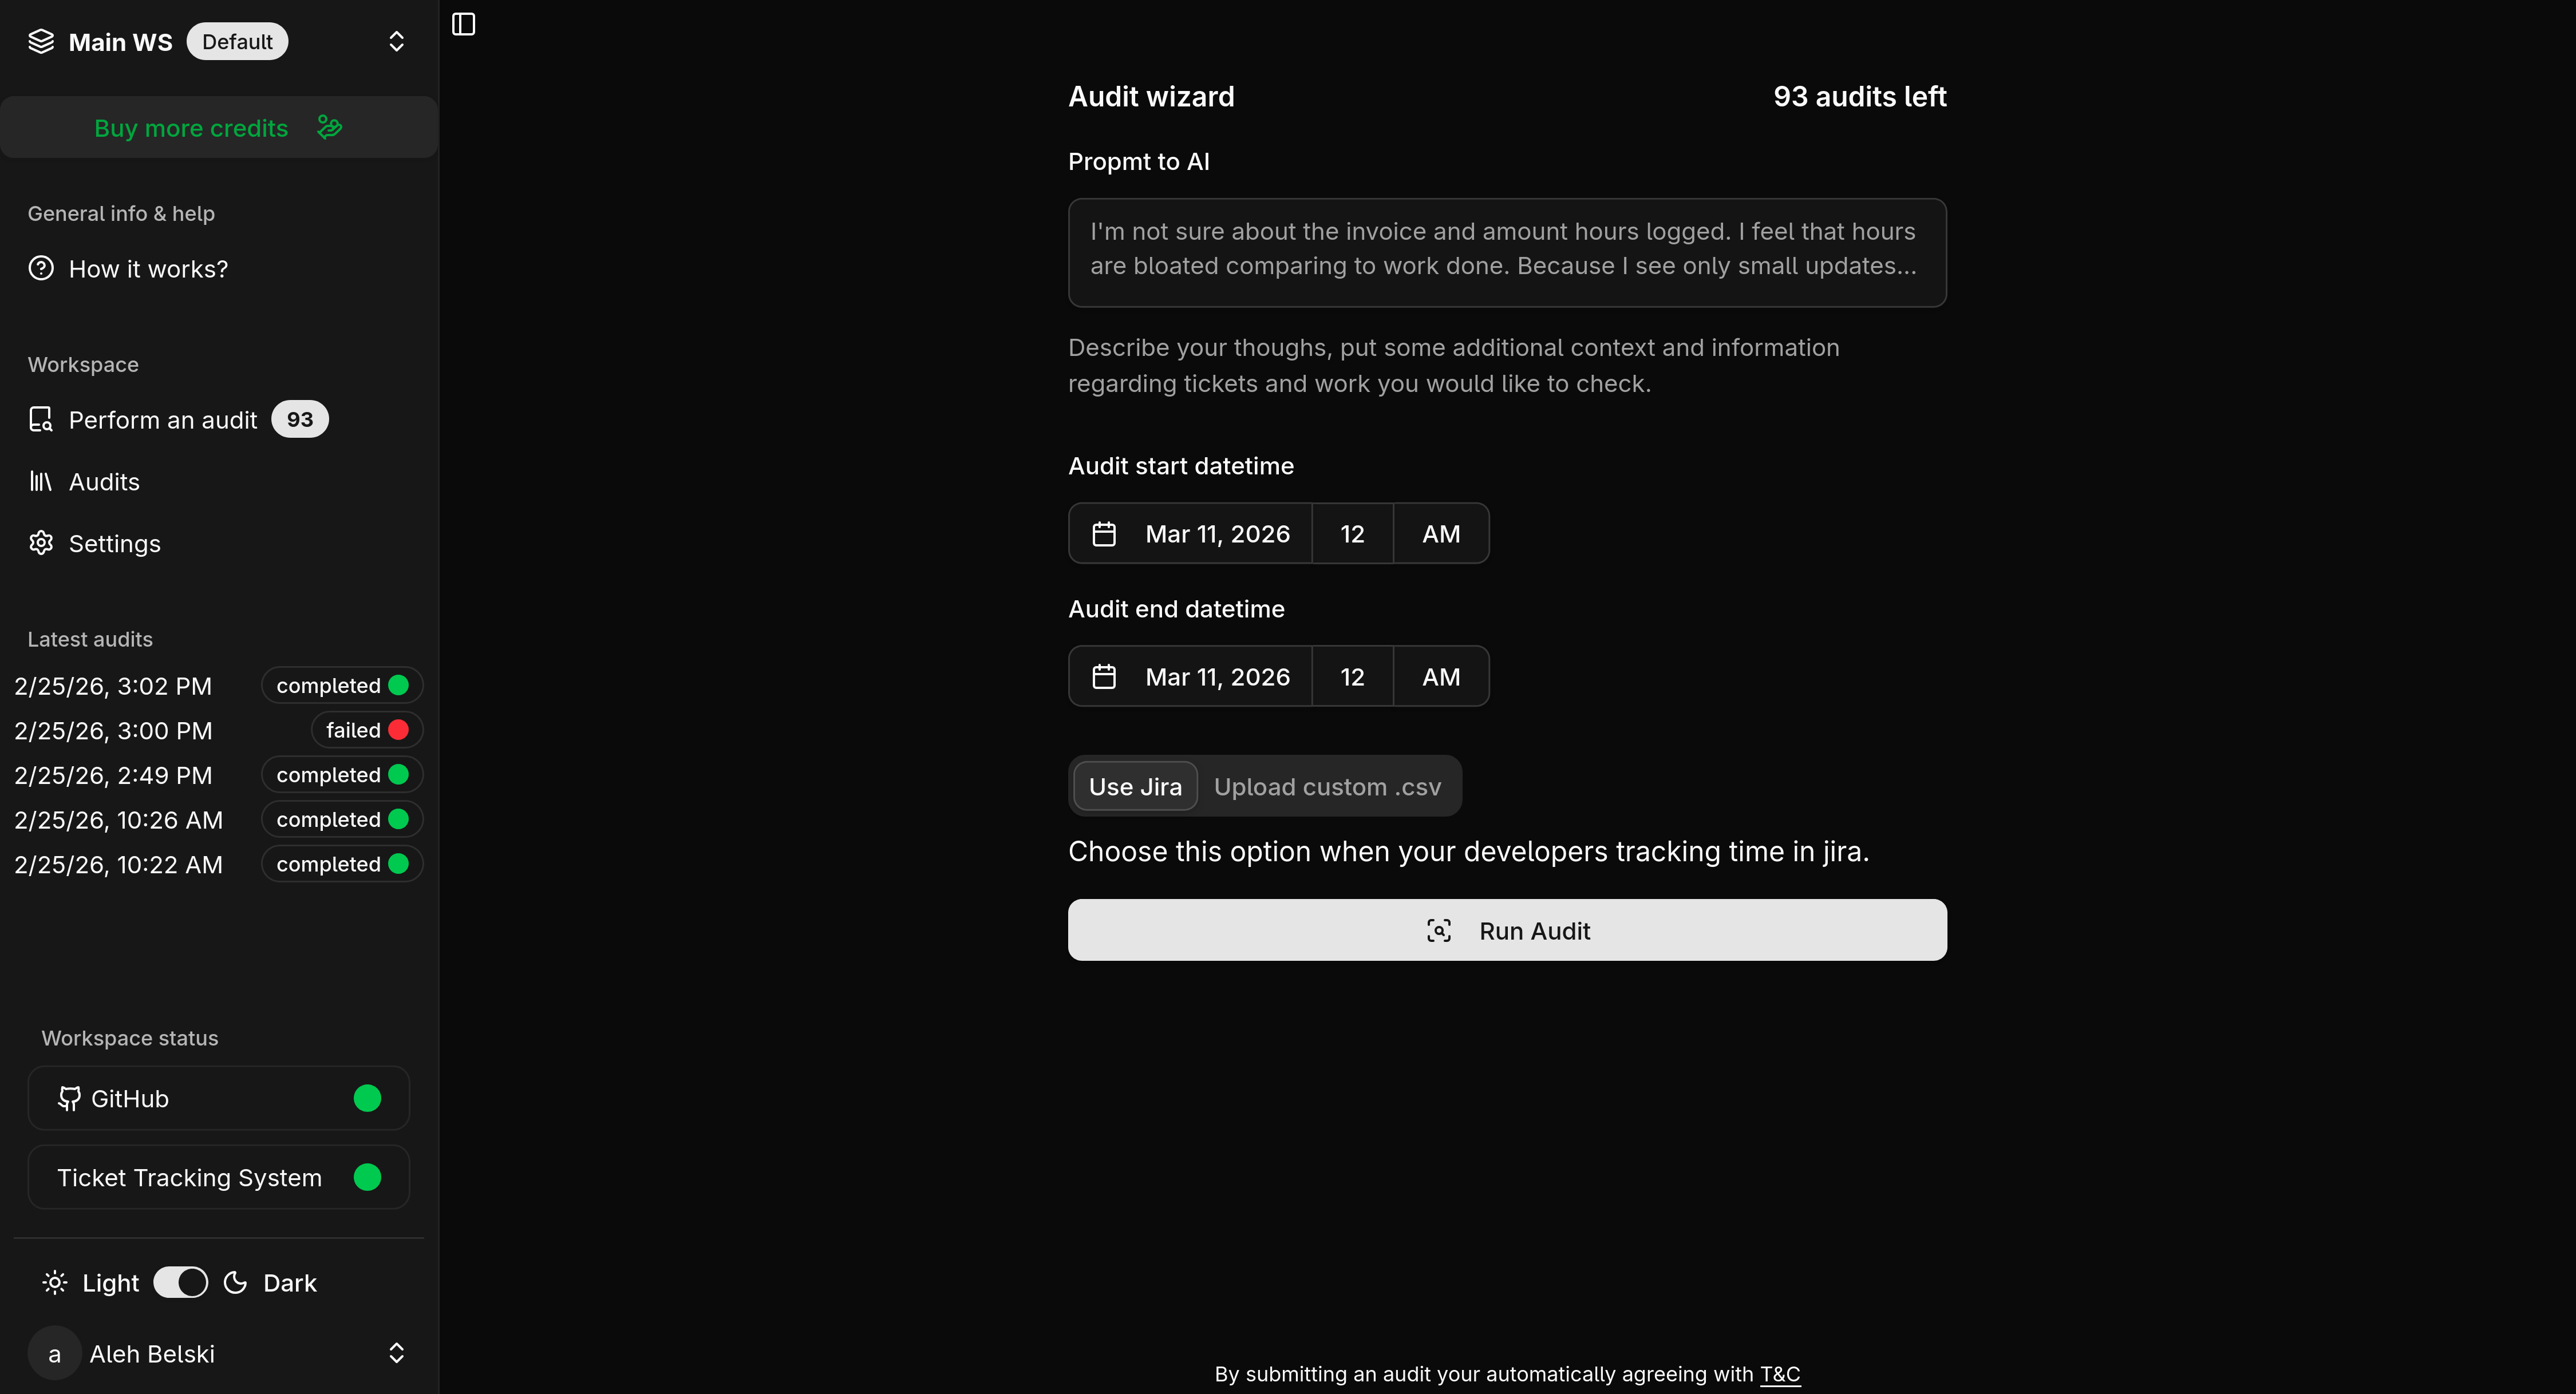Image resolution: width=2576 pixels, height=1394 pixels.
Task: Open the T&C link
Action: pyautogui.click(x=1779, y=1374)
